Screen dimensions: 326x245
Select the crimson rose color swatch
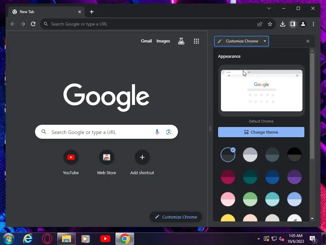[228, 177]
